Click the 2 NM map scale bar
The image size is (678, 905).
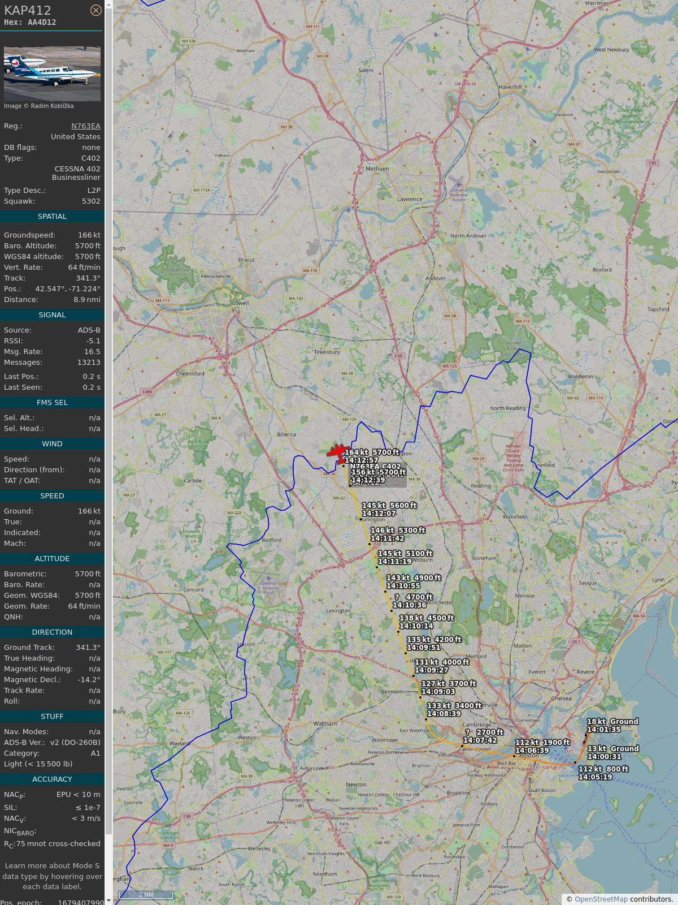coord(146,895)
